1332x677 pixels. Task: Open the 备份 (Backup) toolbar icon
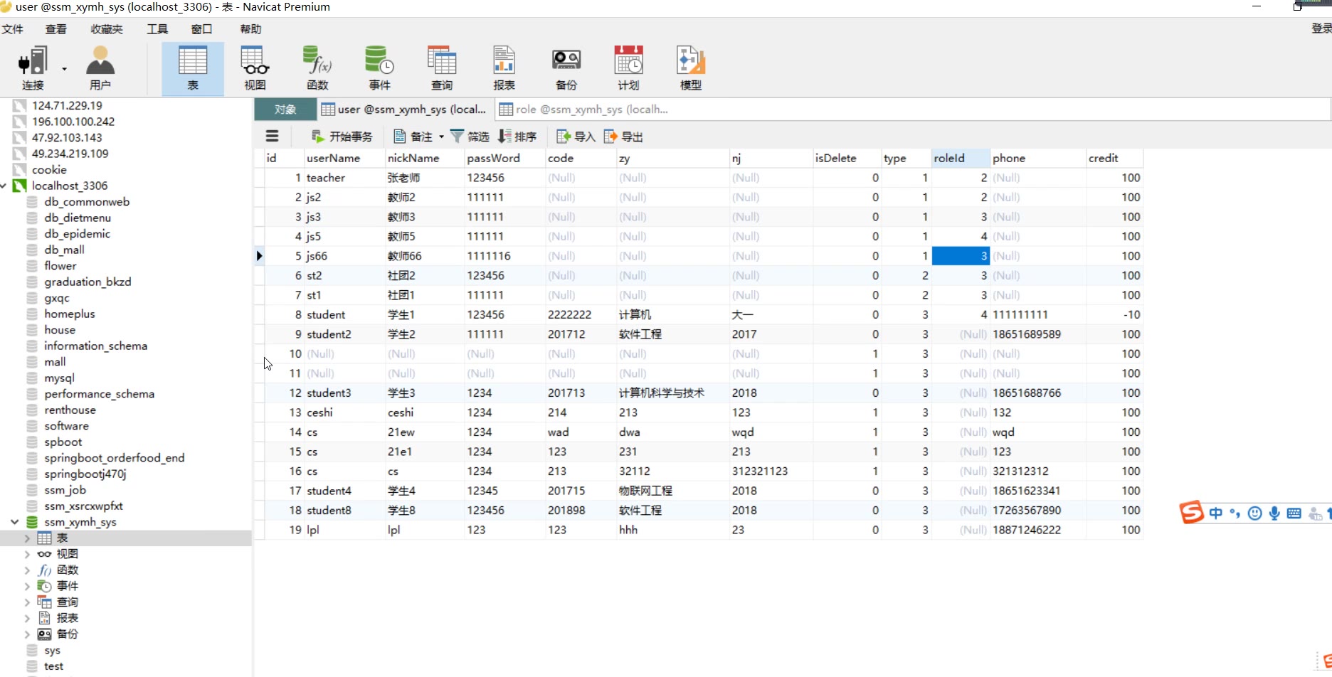coord(566,68)
